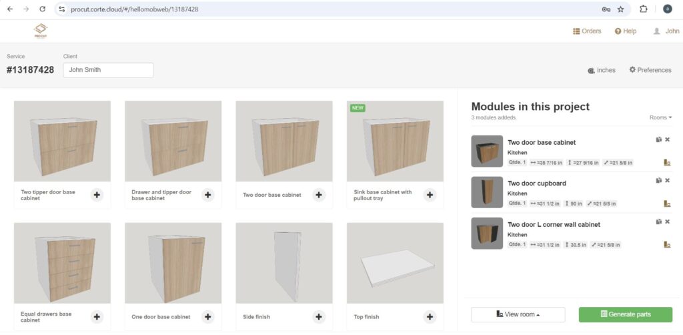683x335 pixels.
Task: Remove Two door cupboard from project
Action: [667, 180]
